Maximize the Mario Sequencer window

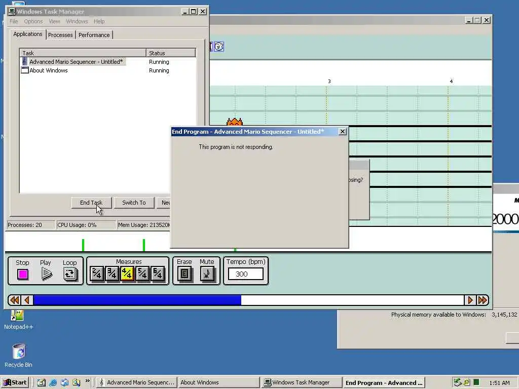coord(477,20)
